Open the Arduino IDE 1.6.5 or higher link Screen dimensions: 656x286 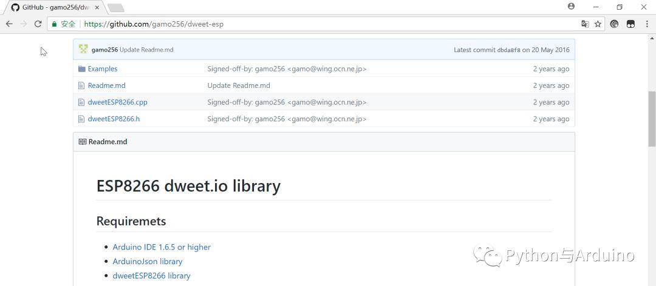point(162,247)
